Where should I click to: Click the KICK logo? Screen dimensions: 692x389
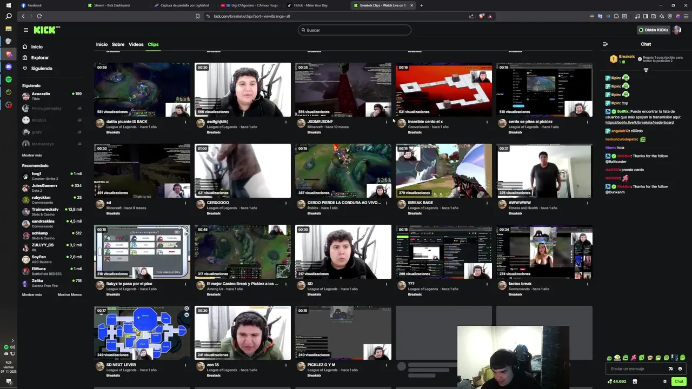coord(45,30)
